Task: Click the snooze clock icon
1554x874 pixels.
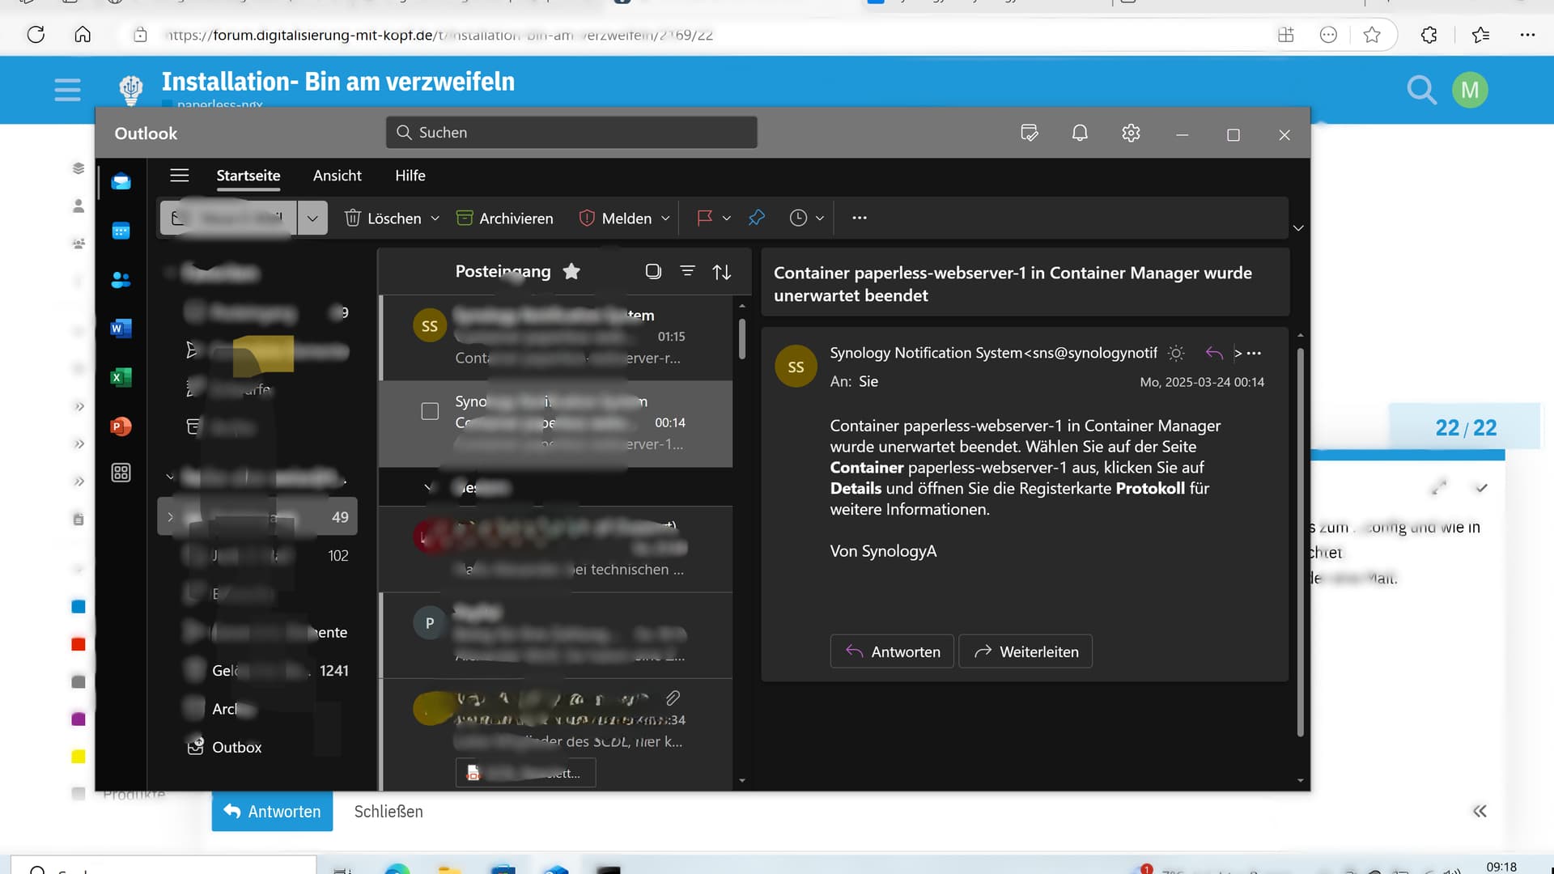Action: point(798,218)
